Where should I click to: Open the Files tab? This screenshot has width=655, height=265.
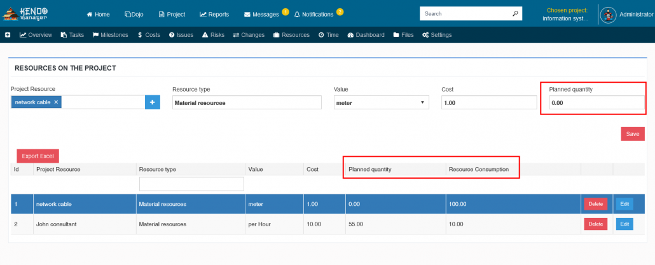404,35
